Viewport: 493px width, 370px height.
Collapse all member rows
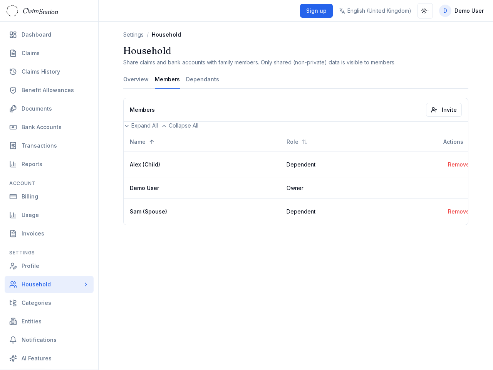click(x=180, y=126)
